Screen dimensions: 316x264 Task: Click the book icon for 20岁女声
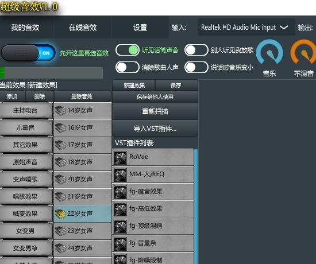point(60,179)
